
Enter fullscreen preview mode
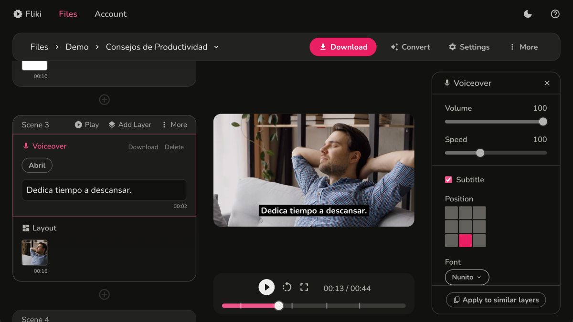click(304, 287)
